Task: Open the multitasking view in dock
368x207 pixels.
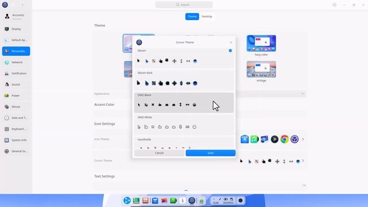Action: tap(145, 201)
